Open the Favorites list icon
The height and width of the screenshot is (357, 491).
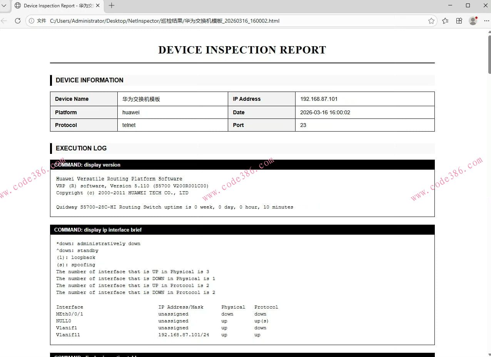(445, 21)
